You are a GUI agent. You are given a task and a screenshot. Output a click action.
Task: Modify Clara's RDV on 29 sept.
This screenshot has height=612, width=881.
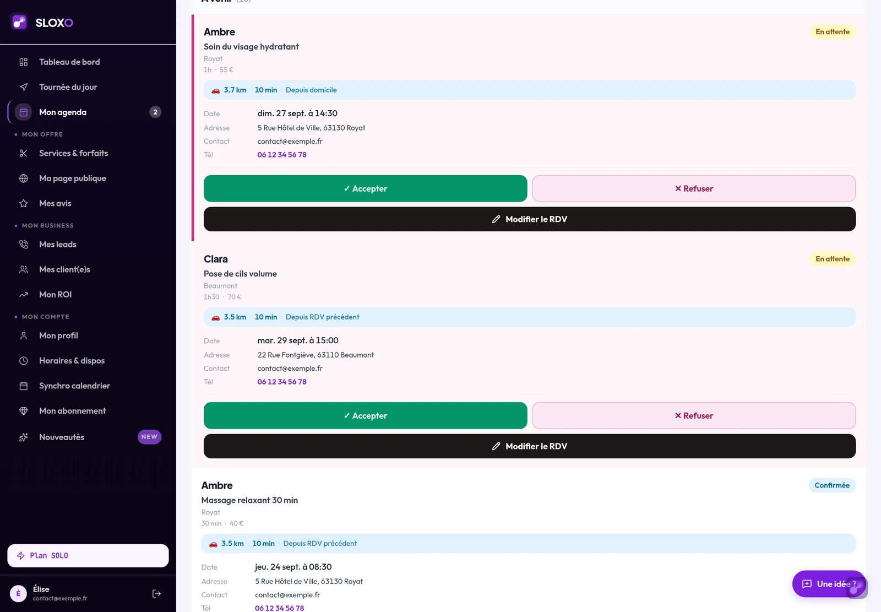[x=530, y=446]
